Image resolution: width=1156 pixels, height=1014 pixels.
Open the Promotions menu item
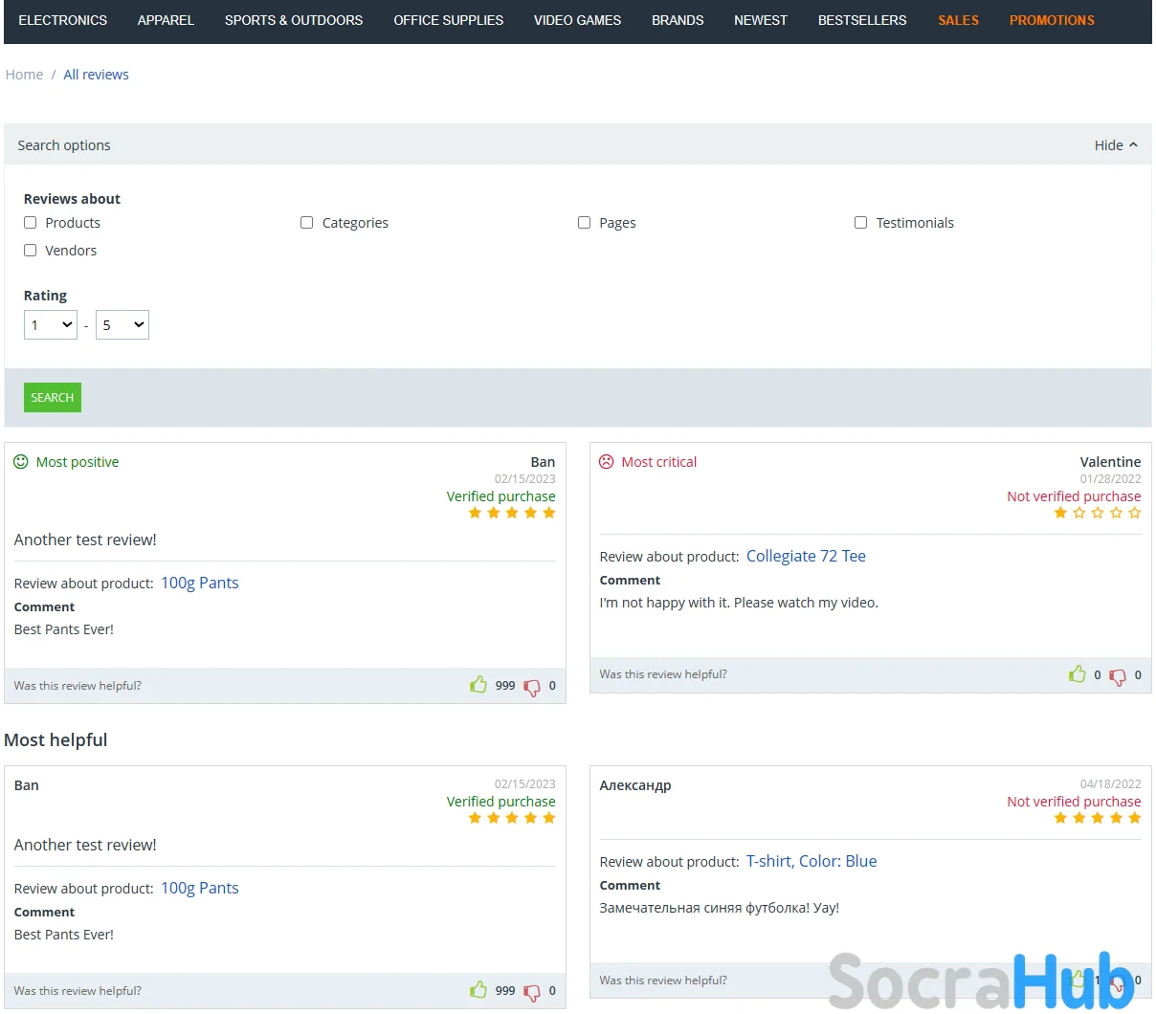(1052, 20)
